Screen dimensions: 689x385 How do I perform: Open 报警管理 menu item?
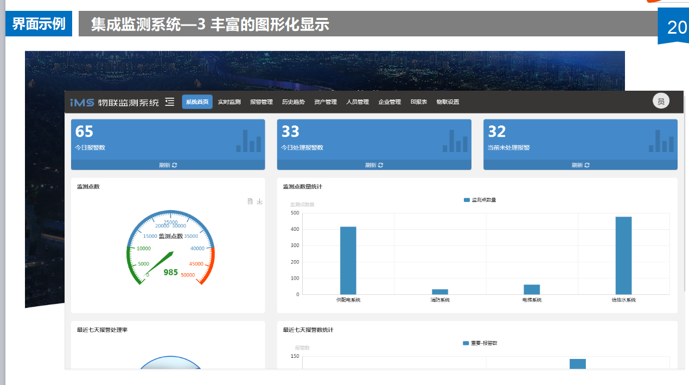point(261,102)
